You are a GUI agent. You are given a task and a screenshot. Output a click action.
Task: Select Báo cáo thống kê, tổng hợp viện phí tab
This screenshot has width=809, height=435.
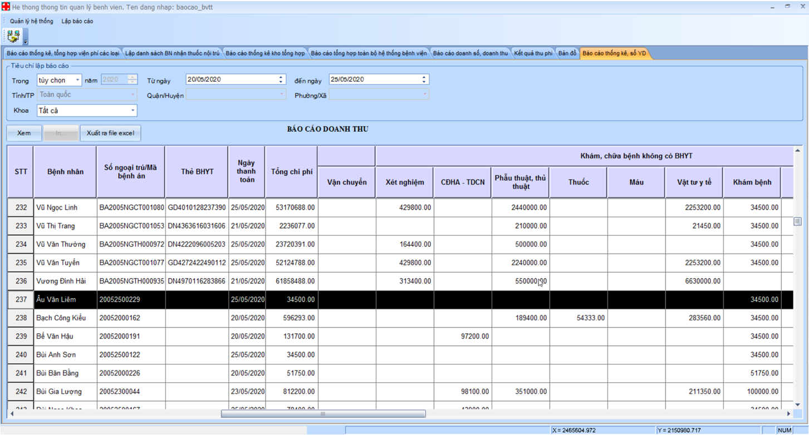click(x=63, y=53)
